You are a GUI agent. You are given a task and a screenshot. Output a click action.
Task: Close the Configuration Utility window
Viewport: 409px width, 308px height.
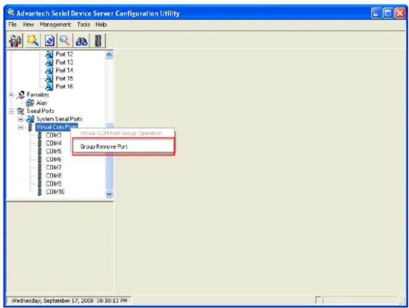(400, 13)
